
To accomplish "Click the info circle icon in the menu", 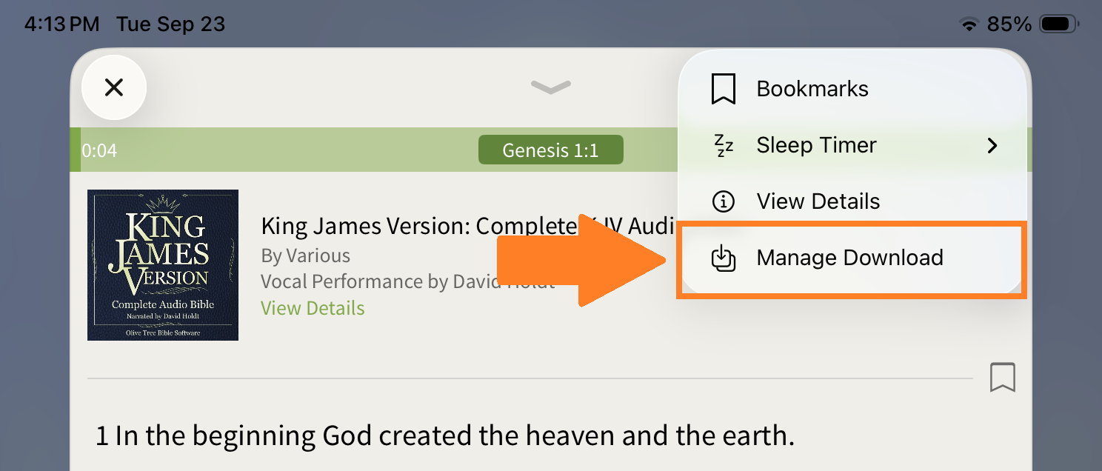I will (723, 201).
